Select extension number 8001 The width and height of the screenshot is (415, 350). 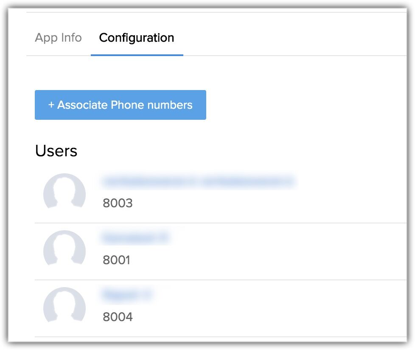point(116,260)
